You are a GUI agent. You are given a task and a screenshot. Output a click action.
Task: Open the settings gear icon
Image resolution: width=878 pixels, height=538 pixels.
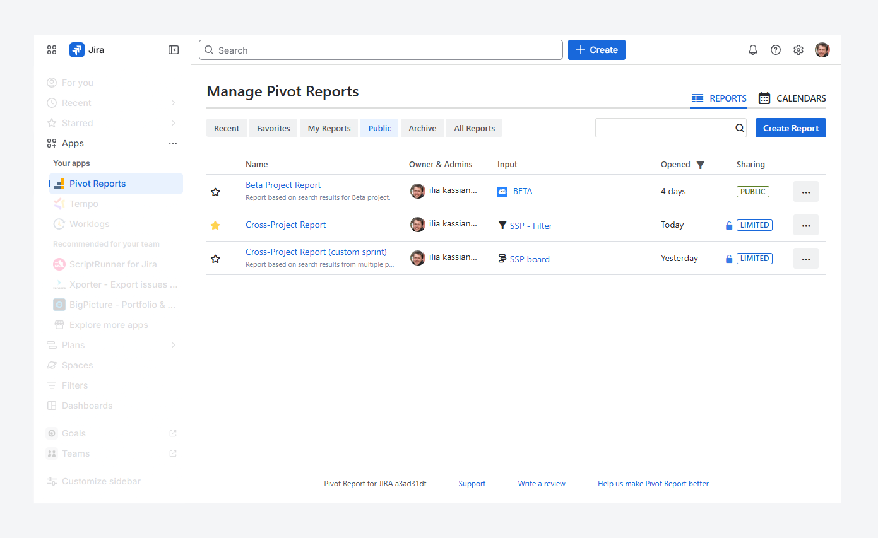[798, 50]
